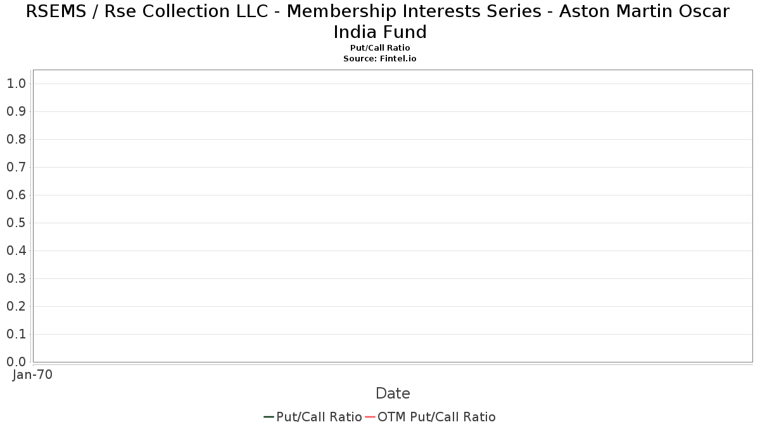Viewport: 760px width, 427px height.
Task: Click the 0.5 y-axis tick label
Action: pos(16,223)
